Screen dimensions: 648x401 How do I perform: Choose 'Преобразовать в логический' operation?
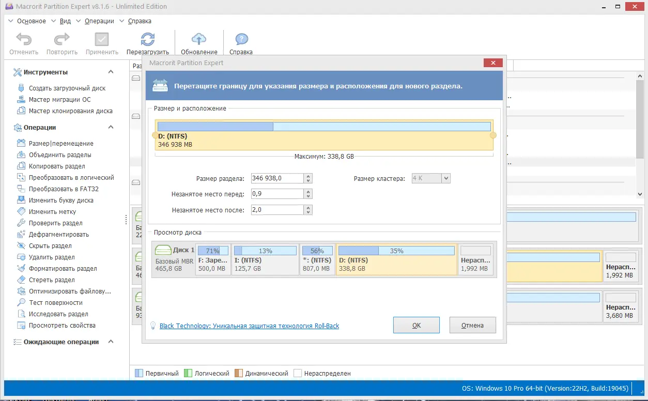point(71,178)
